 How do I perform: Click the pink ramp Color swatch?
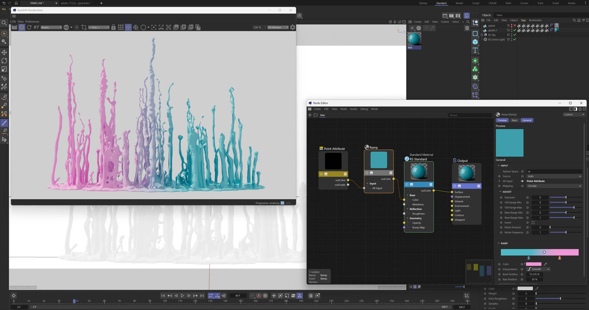(x=533, y=264)
